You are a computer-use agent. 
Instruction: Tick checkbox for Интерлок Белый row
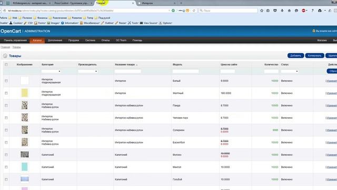point(6,81)
